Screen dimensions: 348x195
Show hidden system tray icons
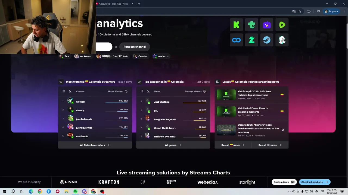289,191
